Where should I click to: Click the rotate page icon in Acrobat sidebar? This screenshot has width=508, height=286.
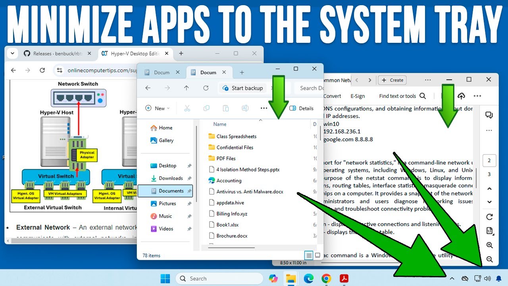[489, 217]
